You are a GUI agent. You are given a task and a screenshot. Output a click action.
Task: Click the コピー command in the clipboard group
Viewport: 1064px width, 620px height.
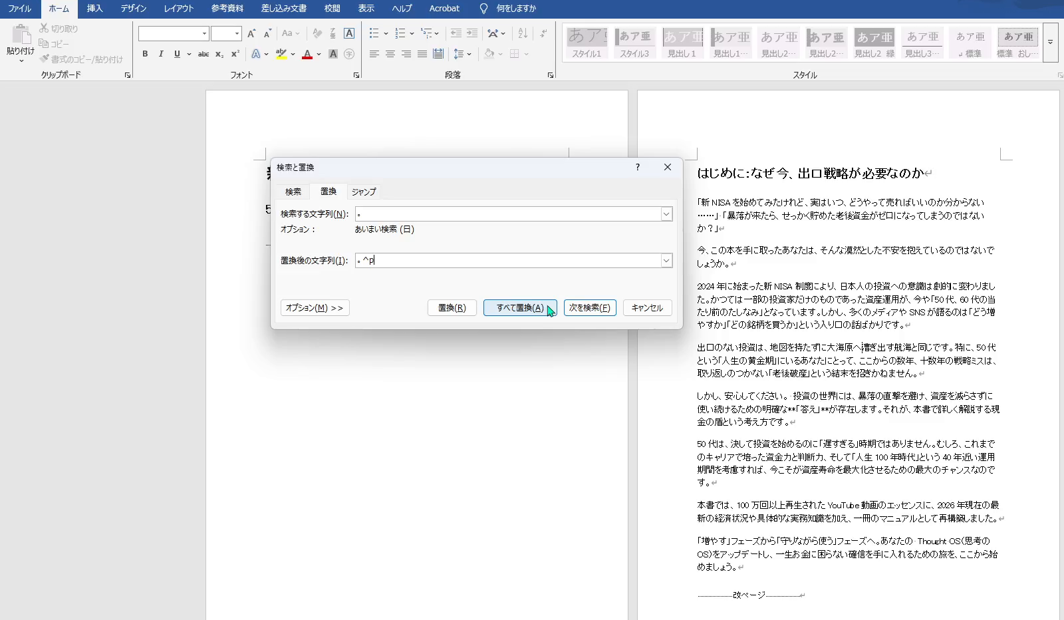pyautogui.click(x=54, y=44)
